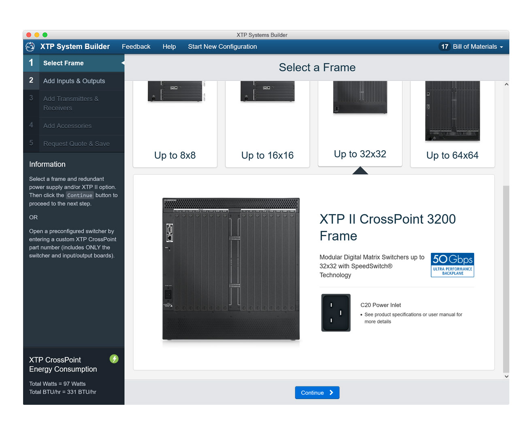The width and height of the screenshot is (532, 436).
Task: Select the Up to 32x32 frame card
Action: (360, 123)
